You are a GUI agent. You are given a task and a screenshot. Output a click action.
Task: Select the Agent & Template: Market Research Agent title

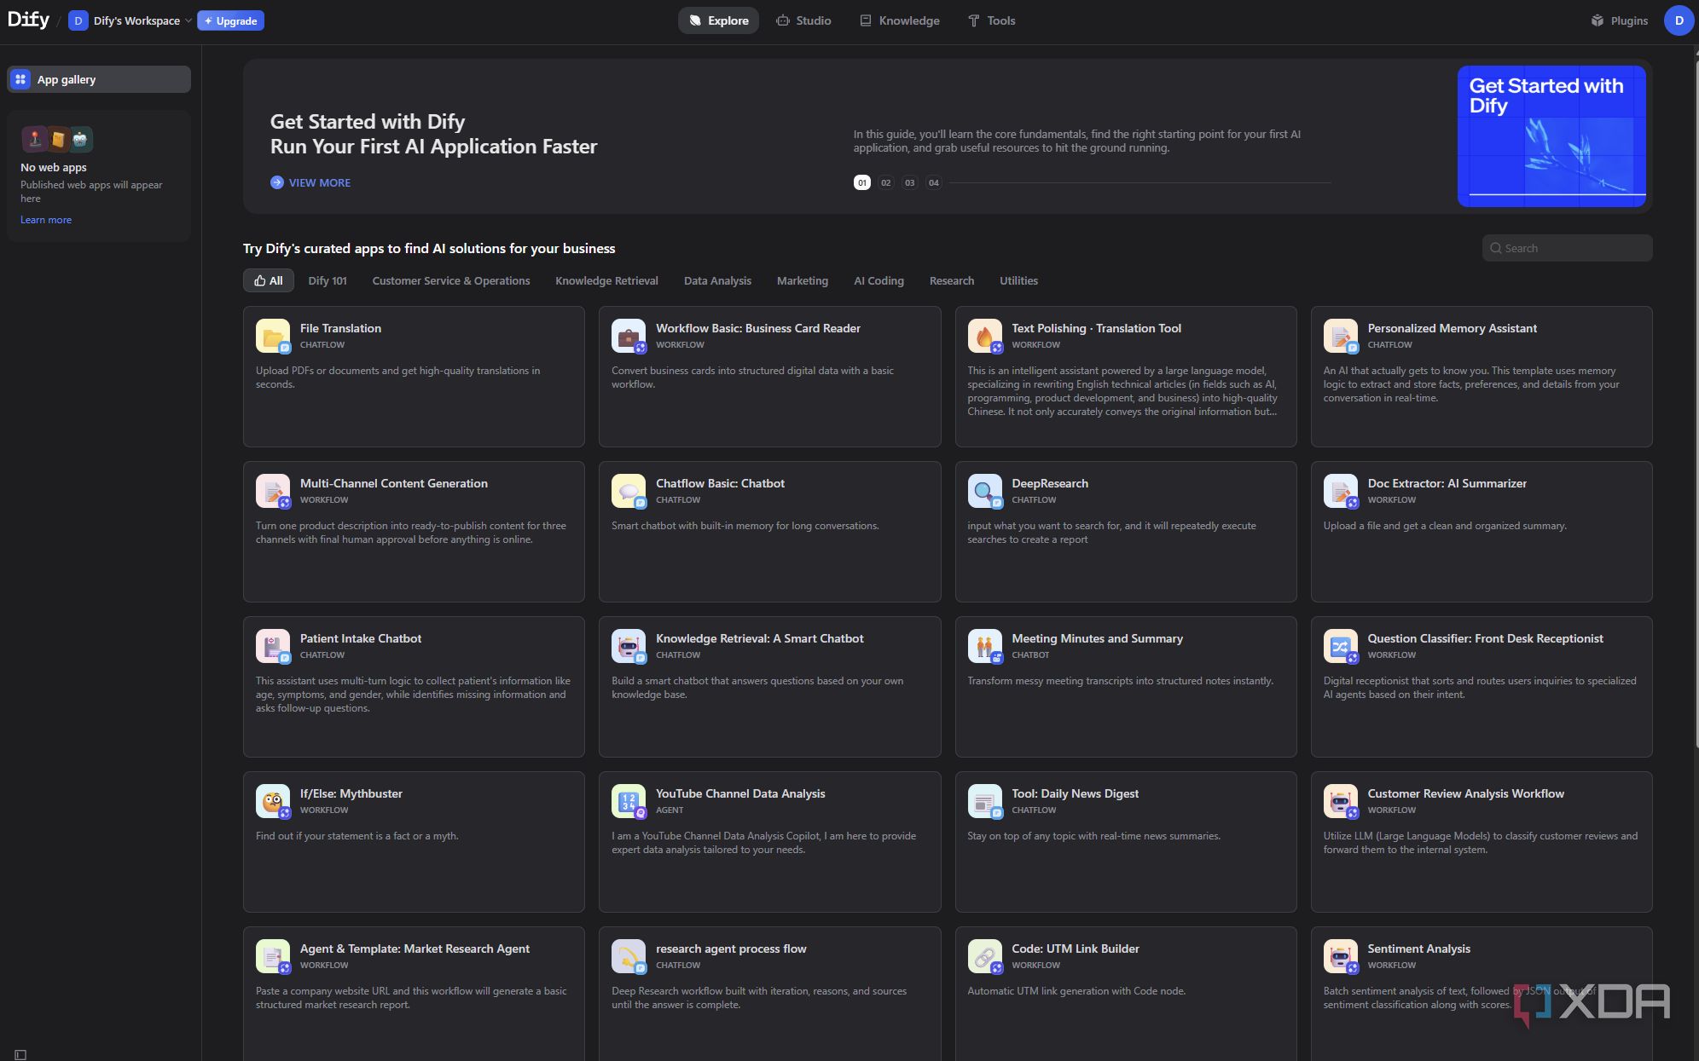pos(415,949)
